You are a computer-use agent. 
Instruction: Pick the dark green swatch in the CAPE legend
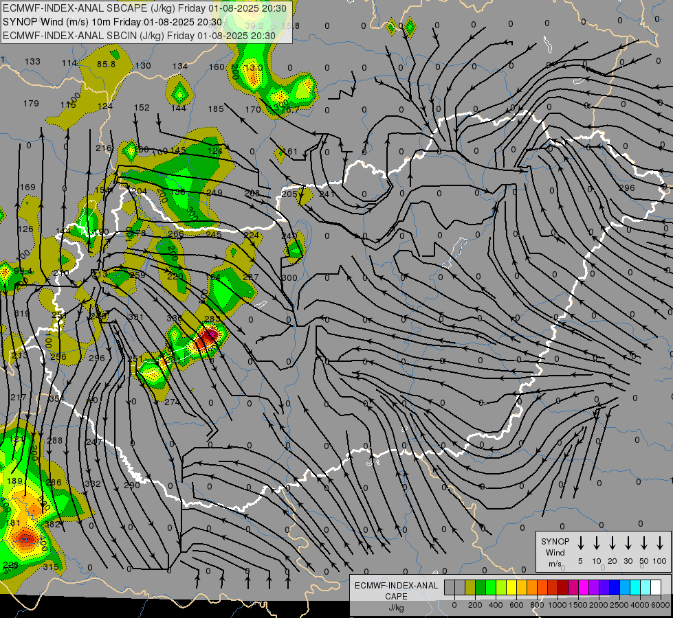coord(481,587)
